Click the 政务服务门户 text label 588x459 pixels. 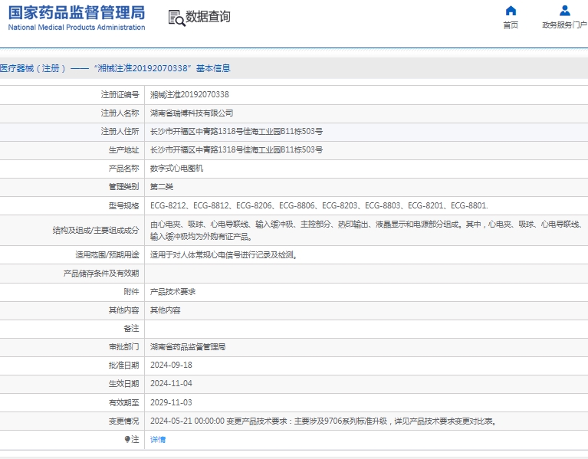[x=564, y=25]
